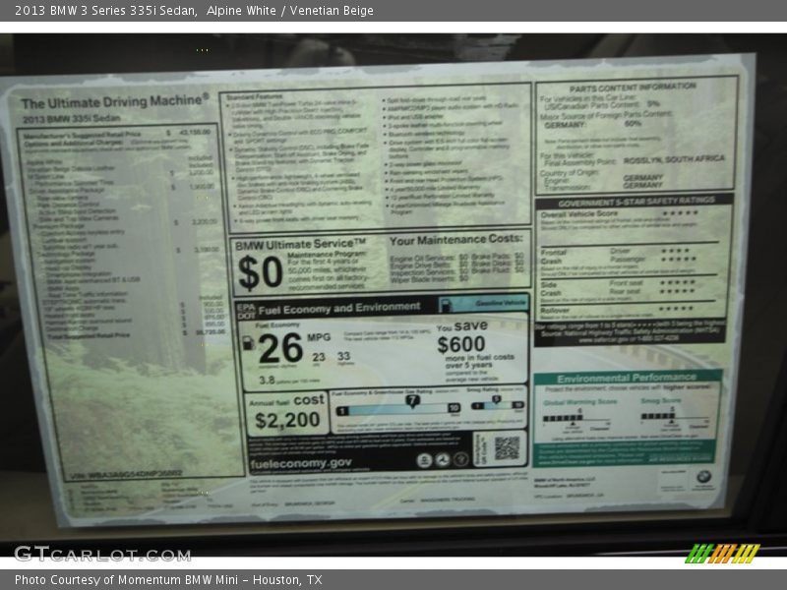Viewport: 787px width, 590px height.
Task: Click the '$600' fuel savings amount
Action: pos(460,345)
